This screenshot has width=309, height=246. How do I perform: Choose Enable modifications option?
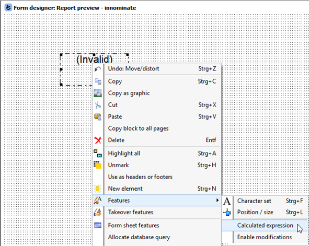[x=264, y=237]
